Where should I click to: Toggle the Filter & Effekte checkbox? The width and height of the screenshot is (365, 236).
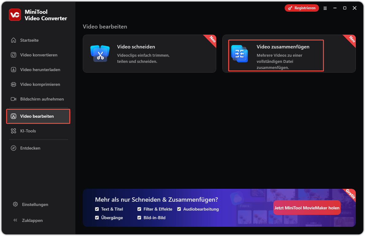(139, 209)
